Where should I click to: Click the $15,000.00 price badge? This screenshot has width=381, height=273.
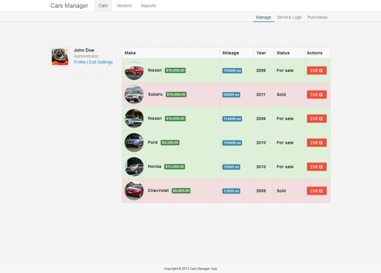tap(175, 167)
